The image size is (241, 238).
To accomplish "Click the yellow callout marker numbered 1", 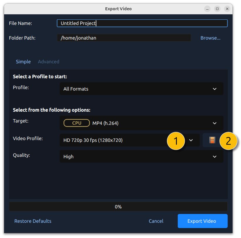I will click(x=176, y=141).
